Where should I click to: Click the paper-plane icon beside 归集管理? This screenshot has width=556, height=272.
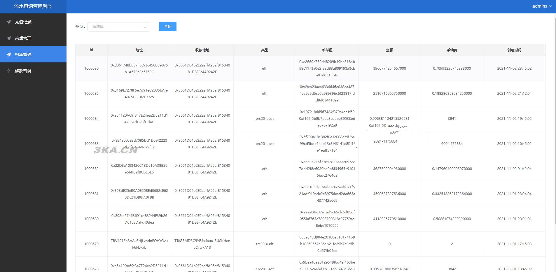[9, 55]
